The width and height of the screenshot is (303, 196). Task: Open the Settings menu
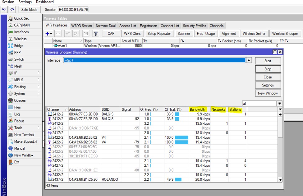(25, 2)
